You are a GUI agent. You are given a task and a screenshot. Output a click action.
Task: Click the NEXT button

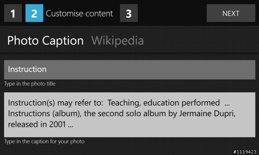tap(231, 13)
